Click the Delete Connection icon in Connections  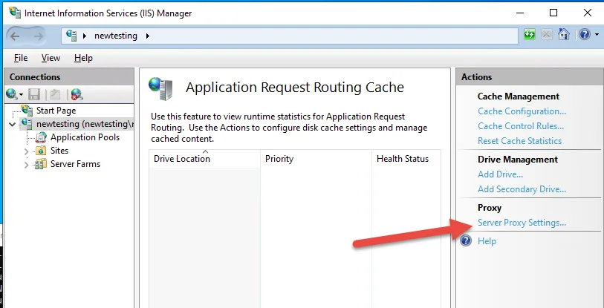click(76, 94)
